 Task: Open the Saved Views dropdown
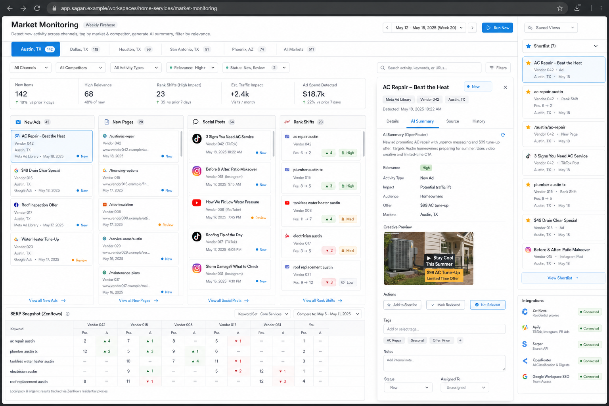(551, 28)
